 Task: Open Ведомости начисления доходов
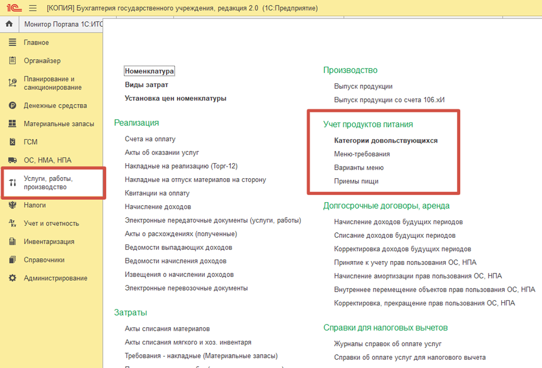click(176, 261)
